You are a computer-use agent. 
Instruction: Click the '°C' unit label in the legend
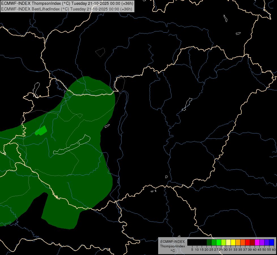(x=173, y=250)
